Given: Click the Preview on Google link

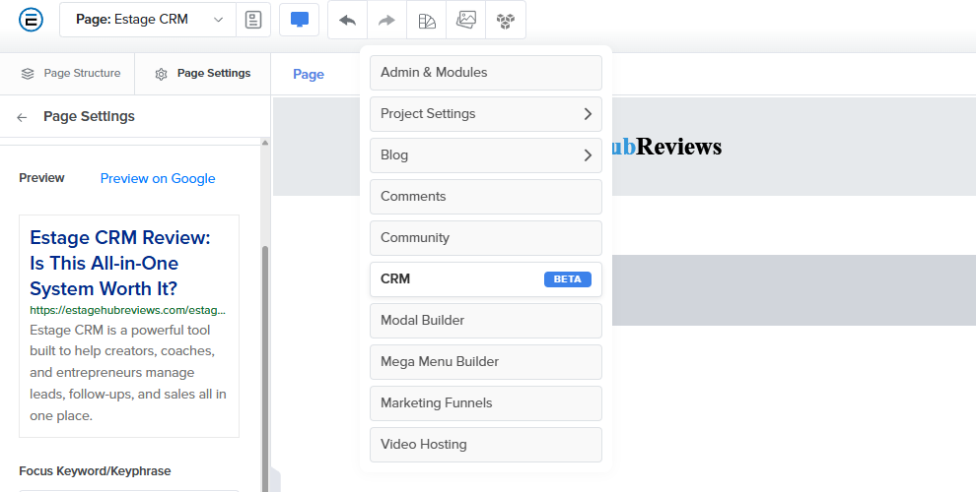Looking at the screenshot, I should 158,178.
